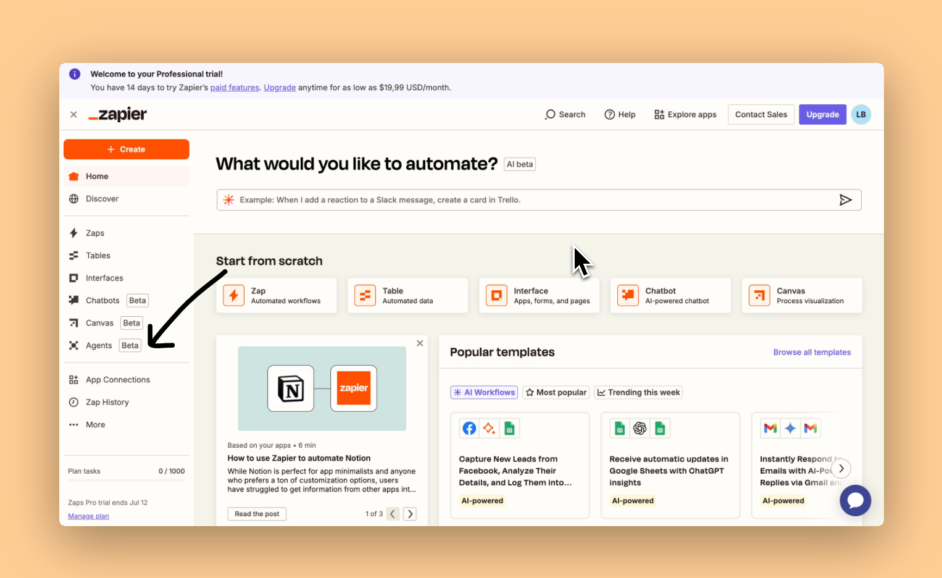Click the Manage plan link
Screen dimensions: 942x578
(88, 516)
